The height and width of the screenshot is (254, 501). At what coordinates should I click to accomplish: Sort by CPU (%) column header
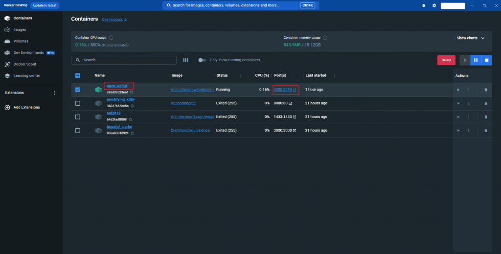[x=262, y=76]
